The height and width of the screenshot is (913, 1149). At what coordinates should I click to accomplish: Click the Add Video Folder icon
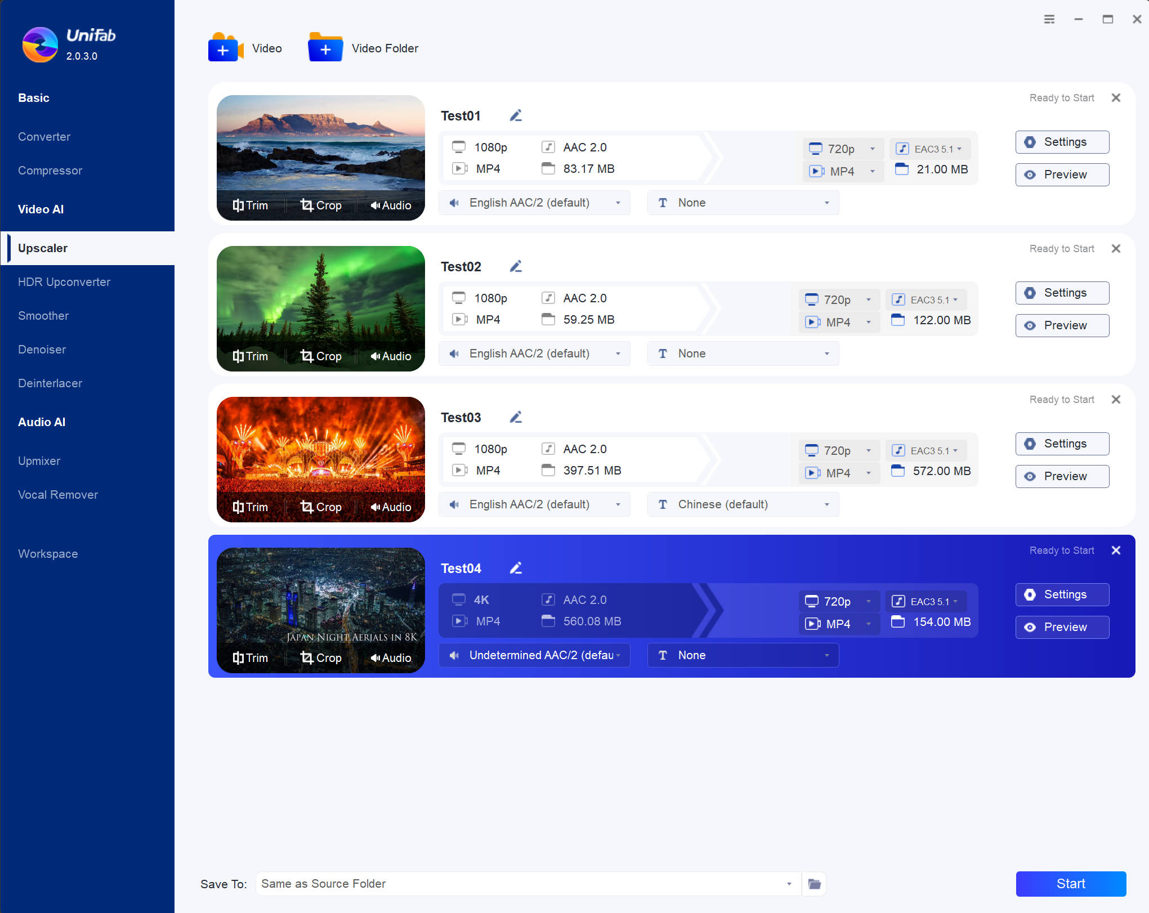click(325, 48)
